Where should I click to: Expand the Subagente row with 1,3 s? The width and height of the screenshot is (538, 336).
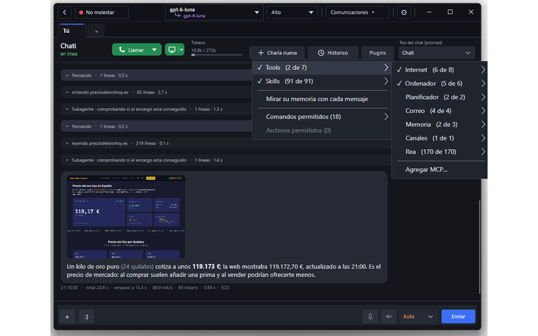(x=157, y=109)
